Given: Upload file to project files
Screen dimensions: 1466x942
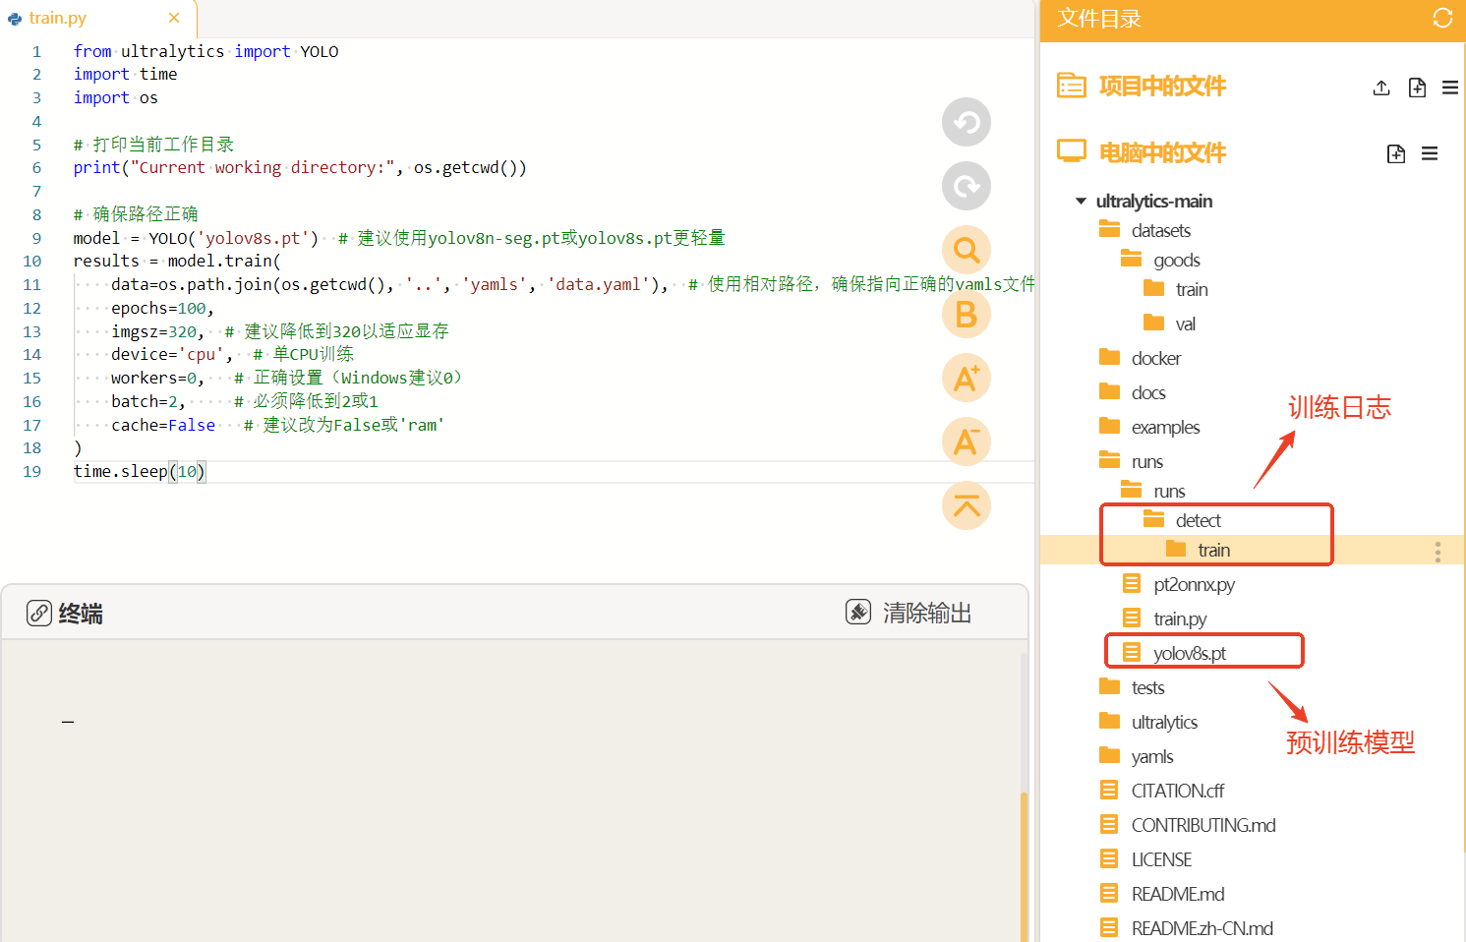Looking at the screenshot, I should pyautogui.click(x=1381, y=88).
